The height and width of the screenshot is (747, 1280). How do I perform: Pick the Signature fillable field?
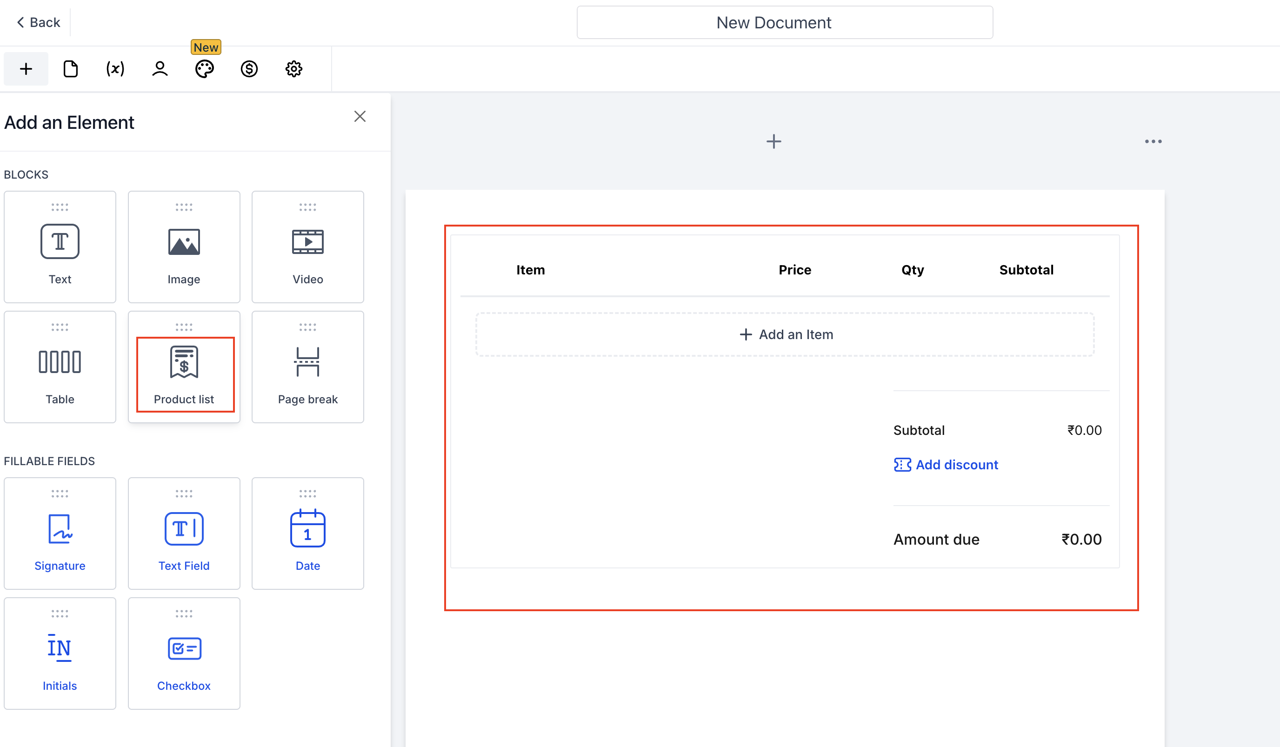60,534
